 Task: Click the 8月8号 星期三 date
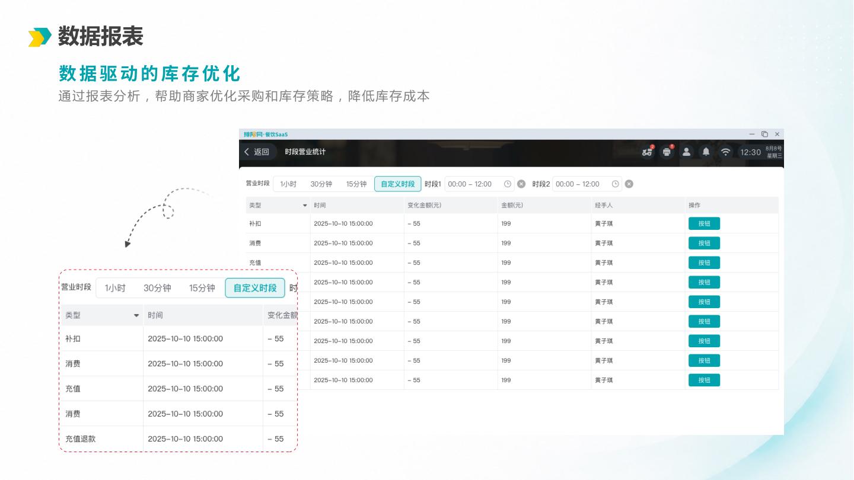(x=774, y=152)
